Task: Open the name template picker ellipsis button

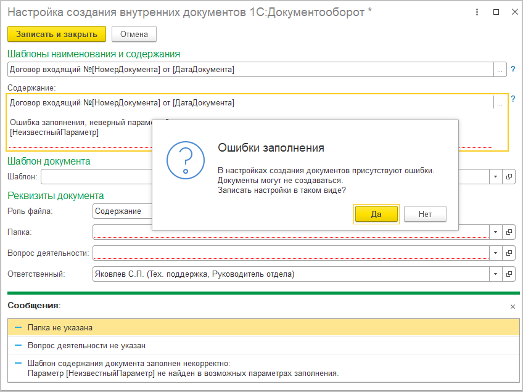Action: (500, 70)
